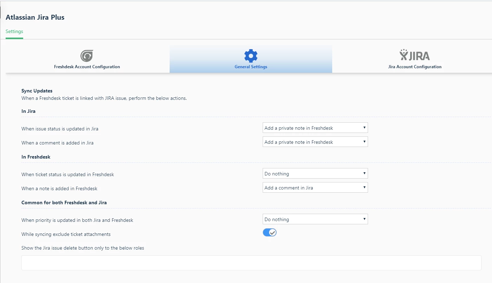
Task: Click the roles input field for delete button
Action: coord(251,263)
